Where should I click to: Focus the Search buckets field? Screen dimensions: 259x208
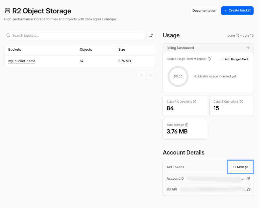(74, 35)
